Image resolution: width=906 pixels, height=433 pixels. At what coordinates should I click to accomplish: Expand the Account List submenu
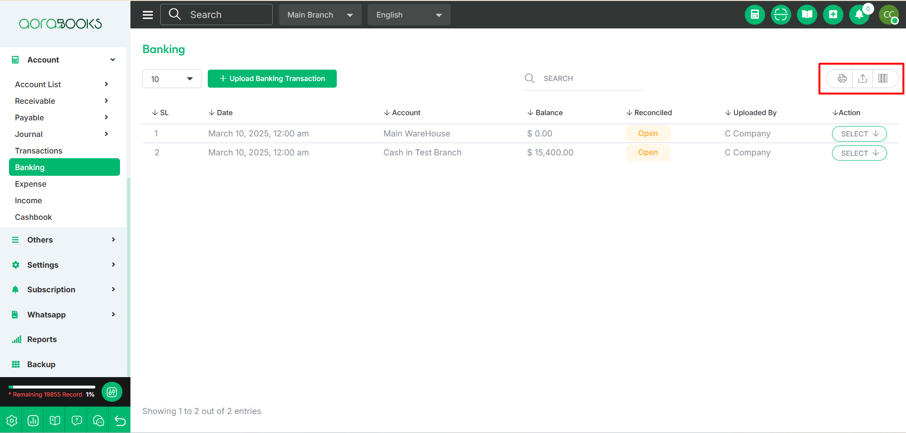click(x=62, y=84)
